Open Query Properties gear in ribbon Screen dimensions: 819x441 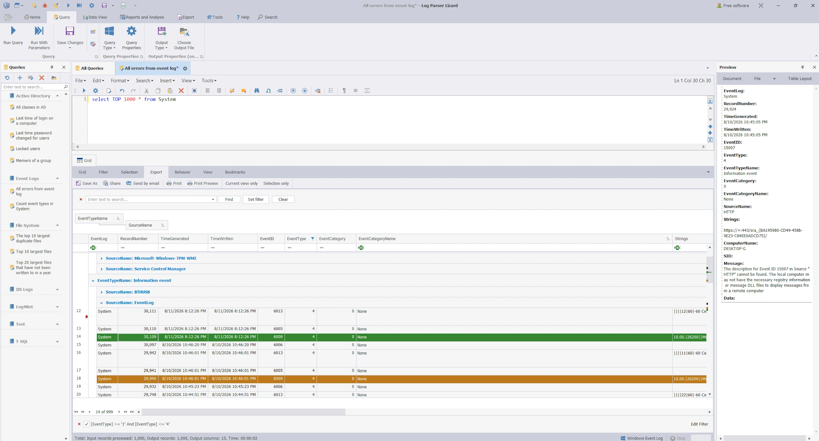point(131,38)
